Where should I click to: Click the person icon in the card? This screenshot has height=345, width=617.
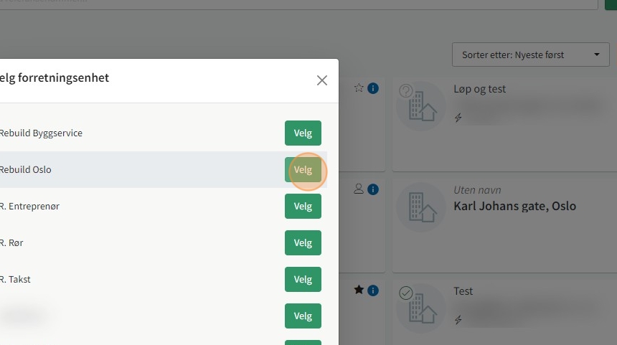tap(359, 189)
